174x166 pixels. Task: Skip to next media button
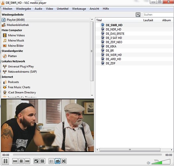pyautogui.click(x=27, y=161)
